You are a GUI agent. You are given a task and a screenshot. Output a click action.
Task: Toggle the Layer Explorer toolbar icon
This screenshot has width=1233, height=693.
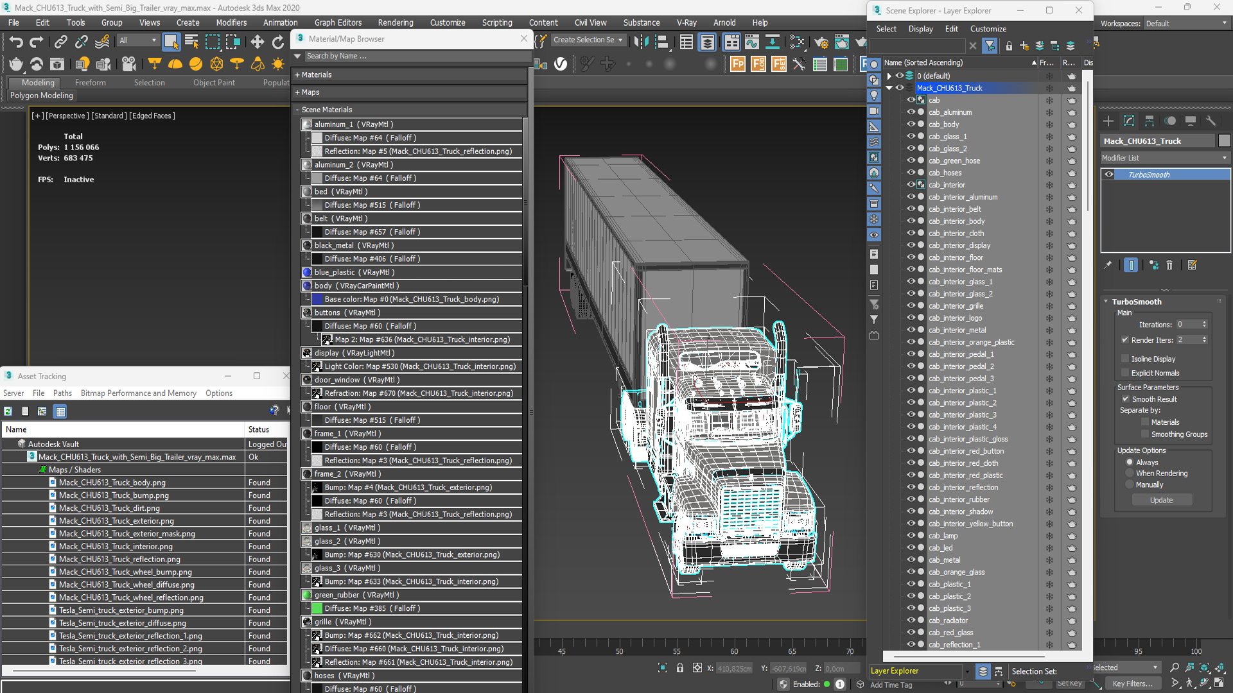click(707, 42)
